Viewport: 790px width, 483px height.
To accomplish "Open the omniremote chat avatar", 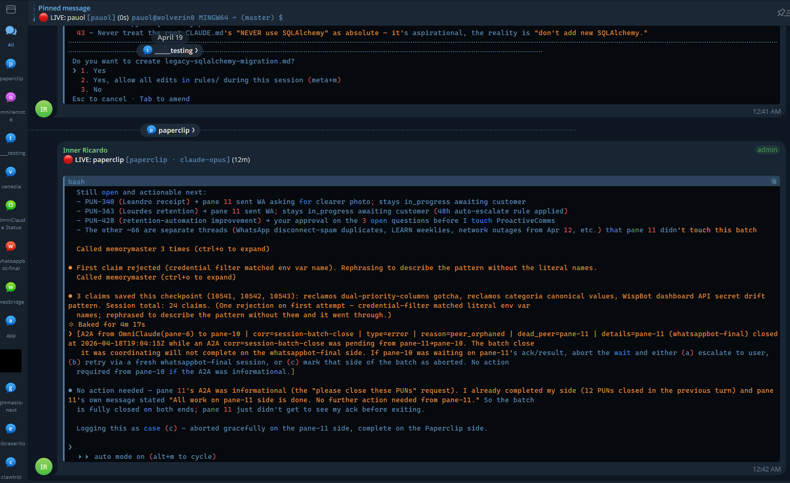I will point(11,97).
